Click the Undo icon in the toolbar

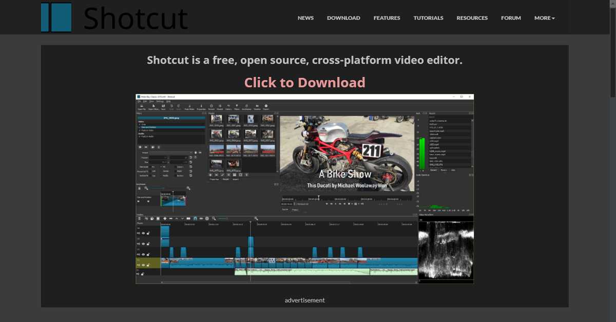171,107
